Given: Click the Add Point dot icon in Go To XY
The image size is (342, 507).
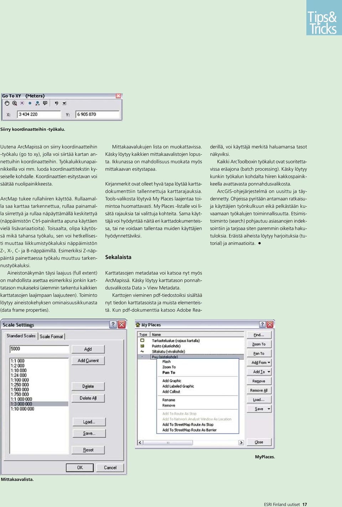Looking at the screenshot, I should [30, 103].
